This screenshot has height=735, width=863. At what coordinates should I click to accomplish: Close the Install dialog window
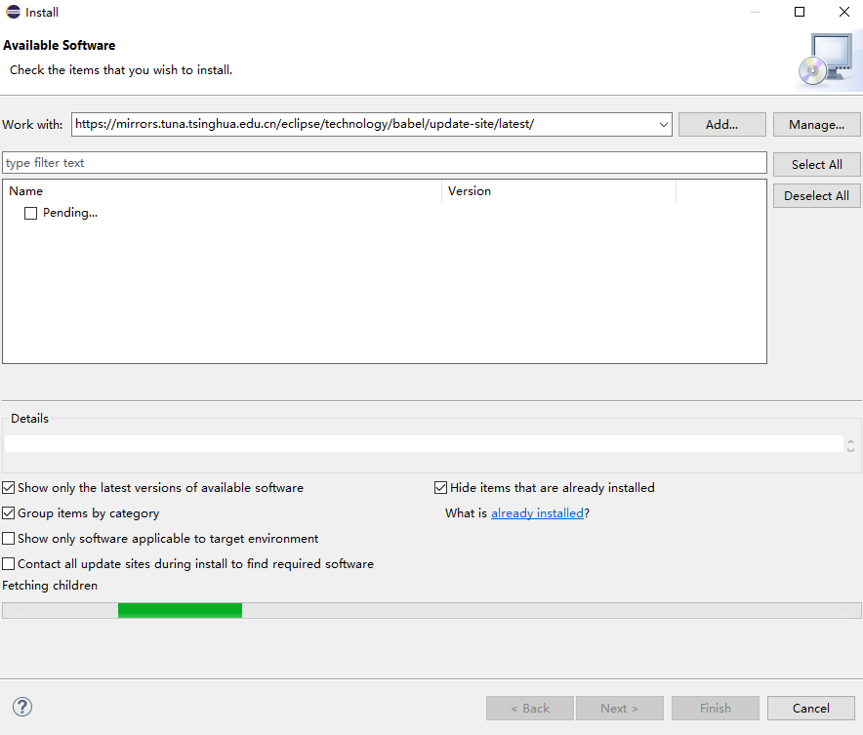843,13
